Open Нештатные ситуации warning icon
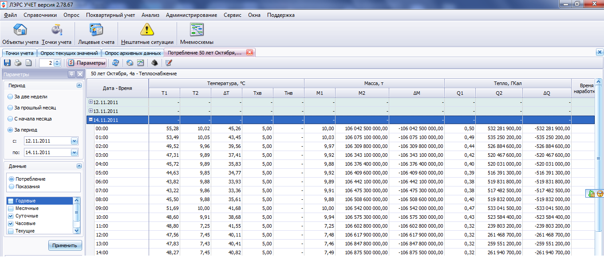This screenshot has height=260, width=604. point(147,34)
